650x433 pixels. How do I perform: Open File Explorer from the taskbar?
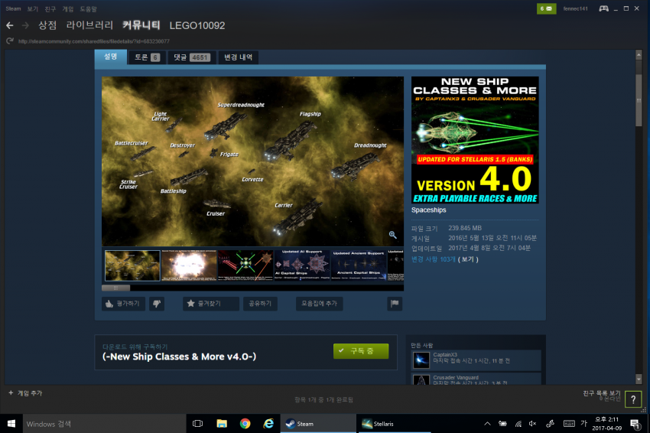click(x=222, y=424)
